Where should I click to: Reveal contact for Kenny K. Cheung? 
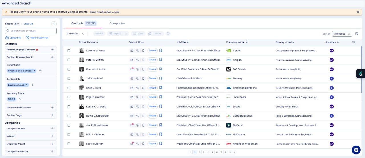pos(153,106)
